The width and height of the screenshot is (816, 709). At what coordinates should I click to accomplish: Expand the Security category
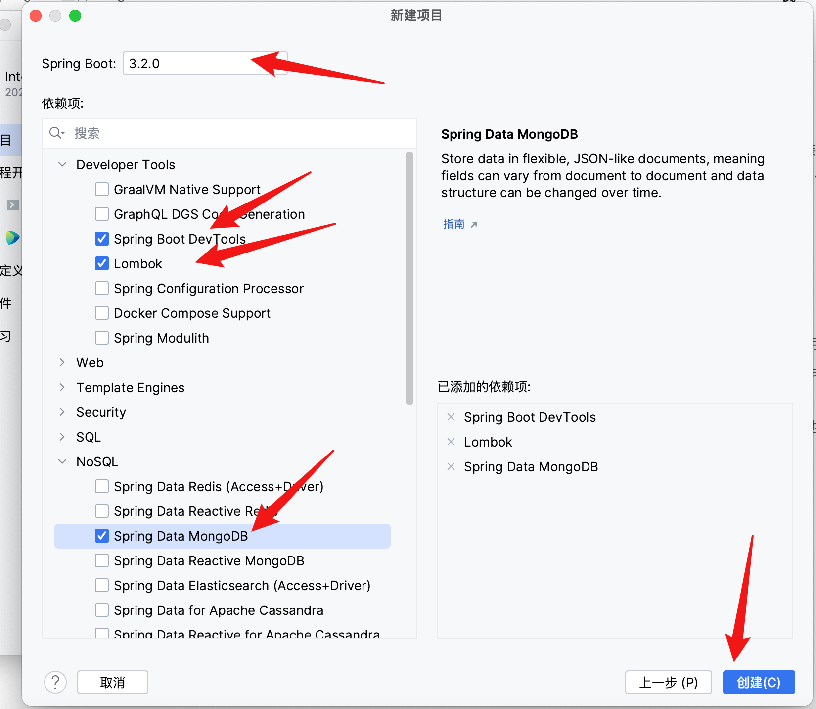pos(62,412)
